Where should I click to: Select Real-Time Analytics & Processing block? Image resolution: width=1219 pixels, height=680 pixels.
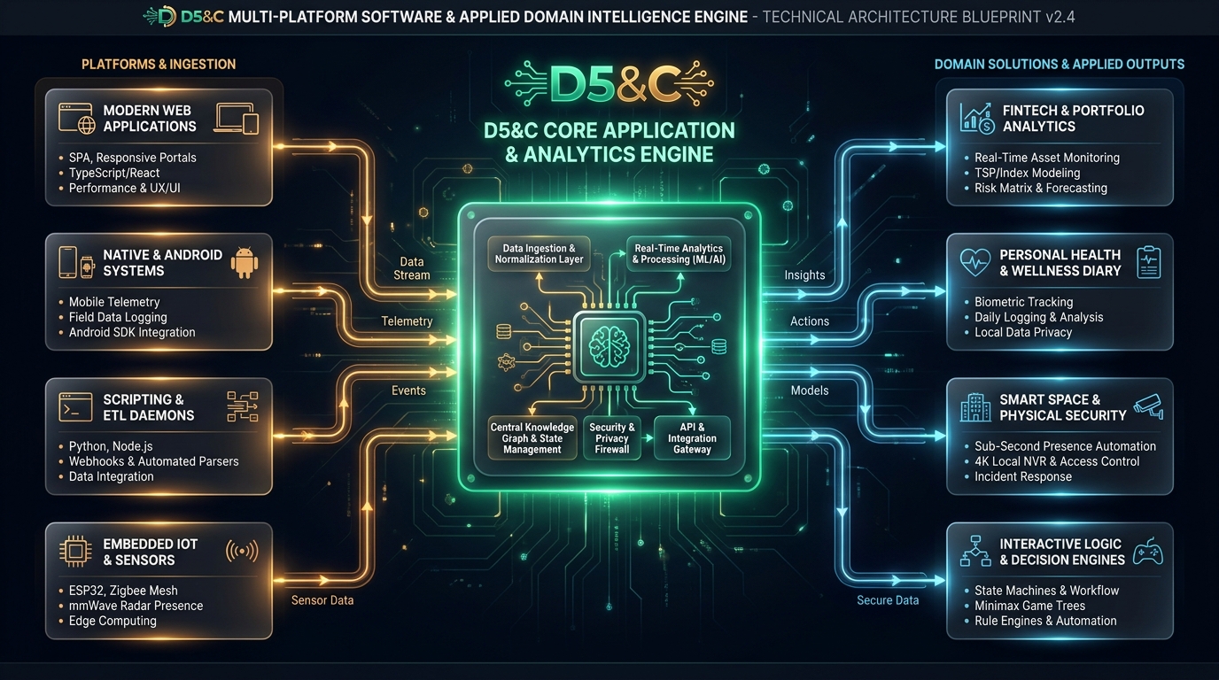coord(678,254)
